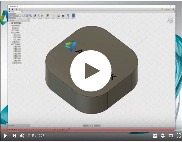This screenshot has height=142, width=182.
Task: Select the sketch rectangle tool icon
Action: tap(24, 15)
